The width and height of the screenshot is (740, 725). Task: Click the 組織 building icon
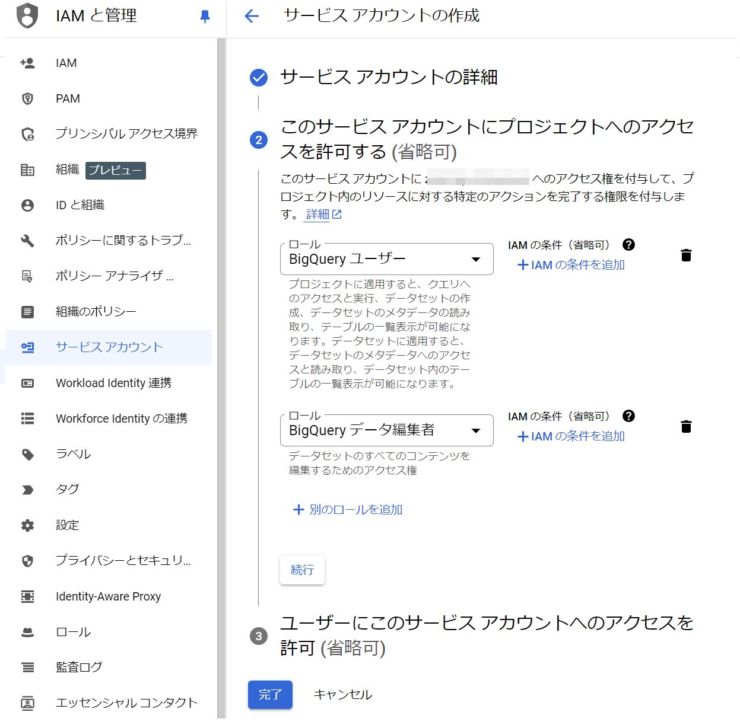(27, 170)
